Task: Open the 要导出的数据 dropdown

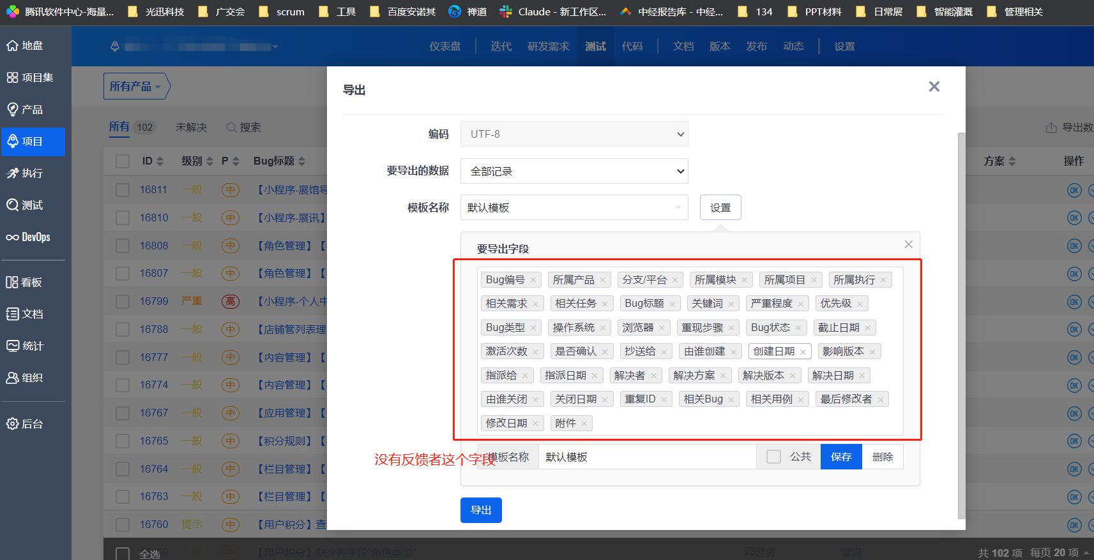Action: 574,171
